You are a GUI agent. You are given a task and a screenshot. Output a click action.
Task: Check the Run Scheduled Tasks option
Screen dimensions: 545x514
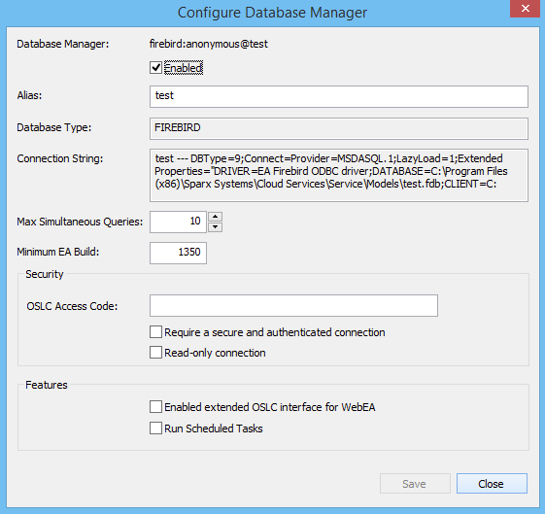[x=155, y=428]
